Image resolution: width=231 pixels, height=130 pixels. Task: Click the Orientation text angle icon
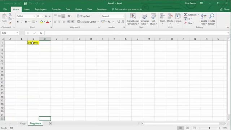(69, 16)
